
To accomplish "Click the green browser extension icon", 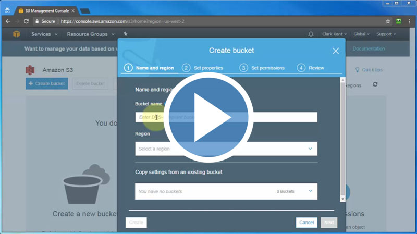I will pyautogui.click(x=399, y=21).
